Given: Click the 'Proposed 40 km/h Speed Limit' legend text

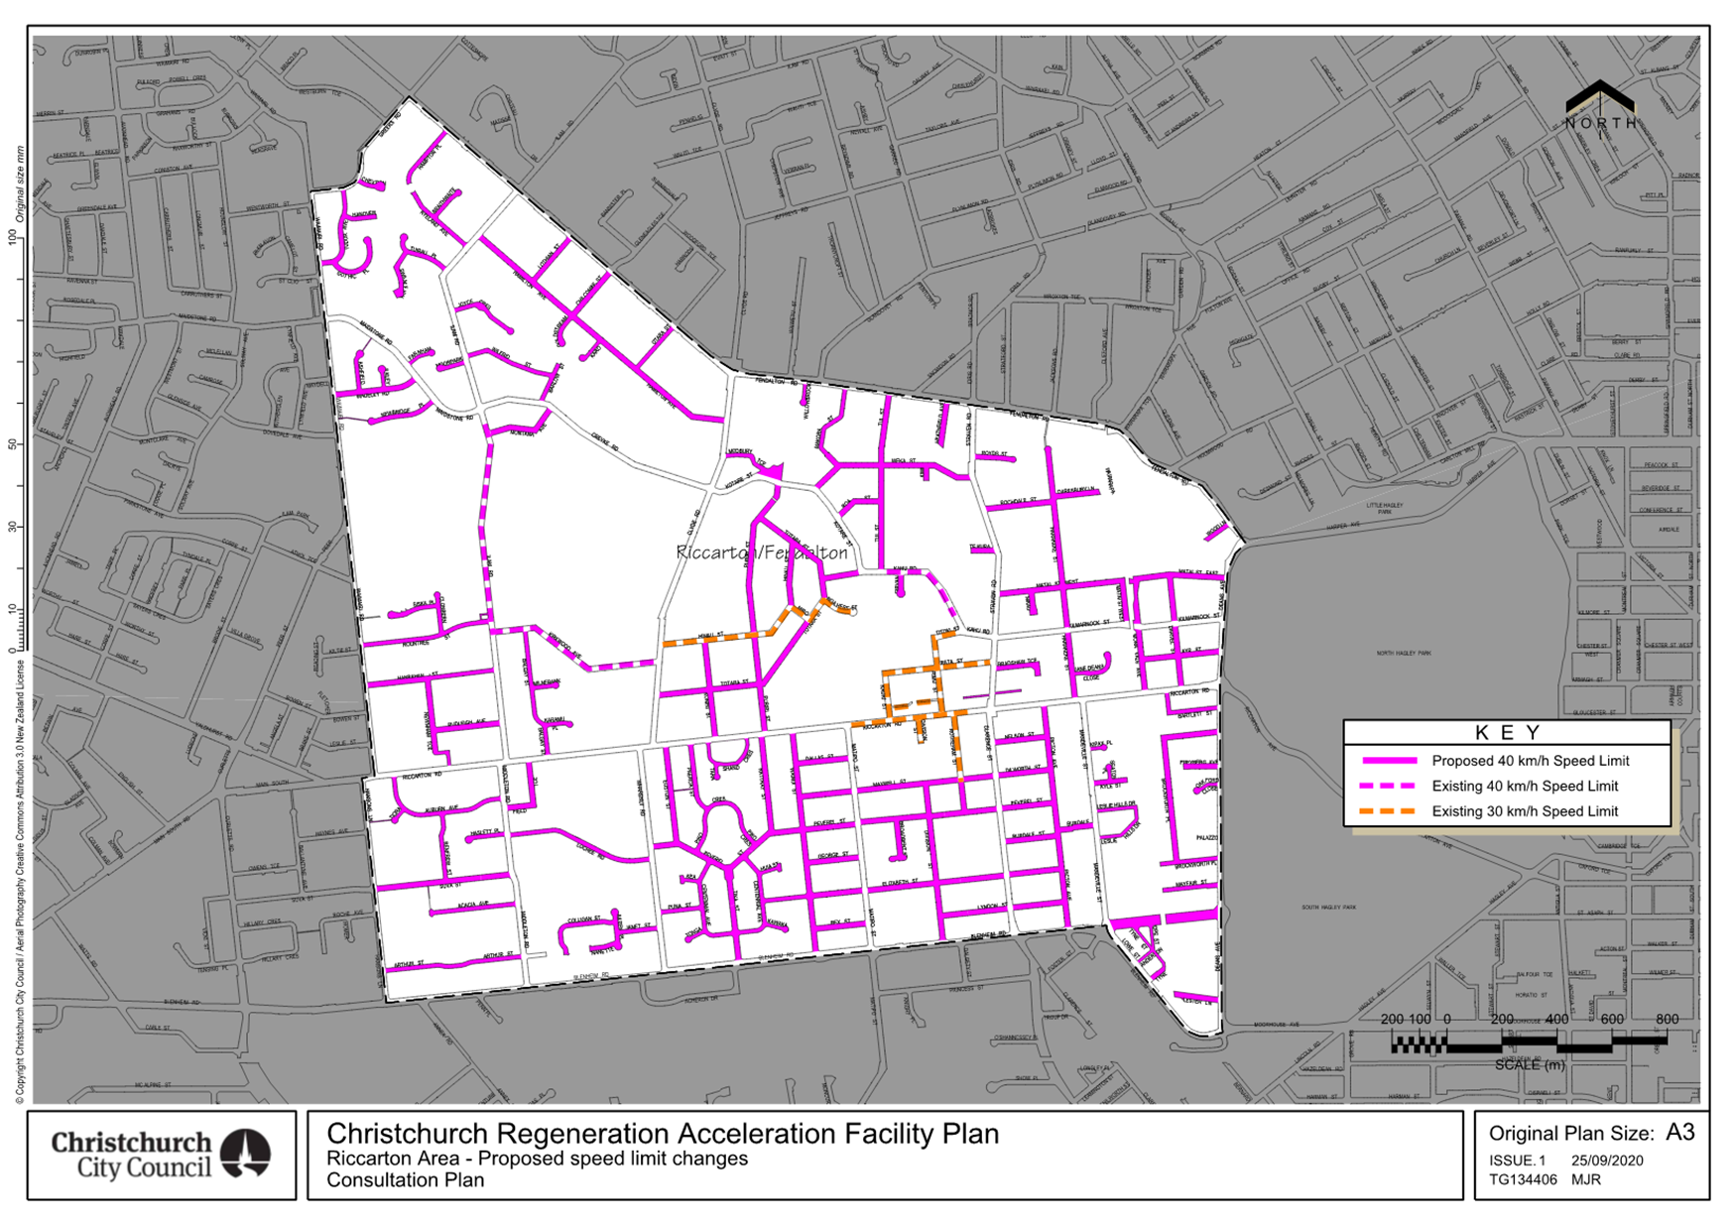Looking at the screenshot, I should click(x=1530, y=761).
